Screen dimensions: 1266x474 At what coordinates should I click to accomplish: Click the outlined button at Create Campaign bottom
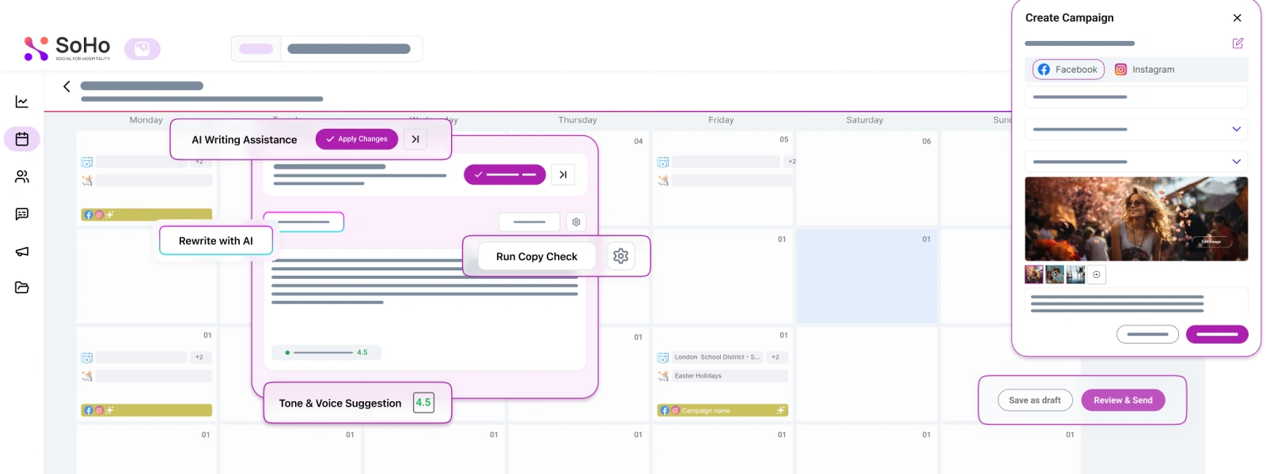1147,334
